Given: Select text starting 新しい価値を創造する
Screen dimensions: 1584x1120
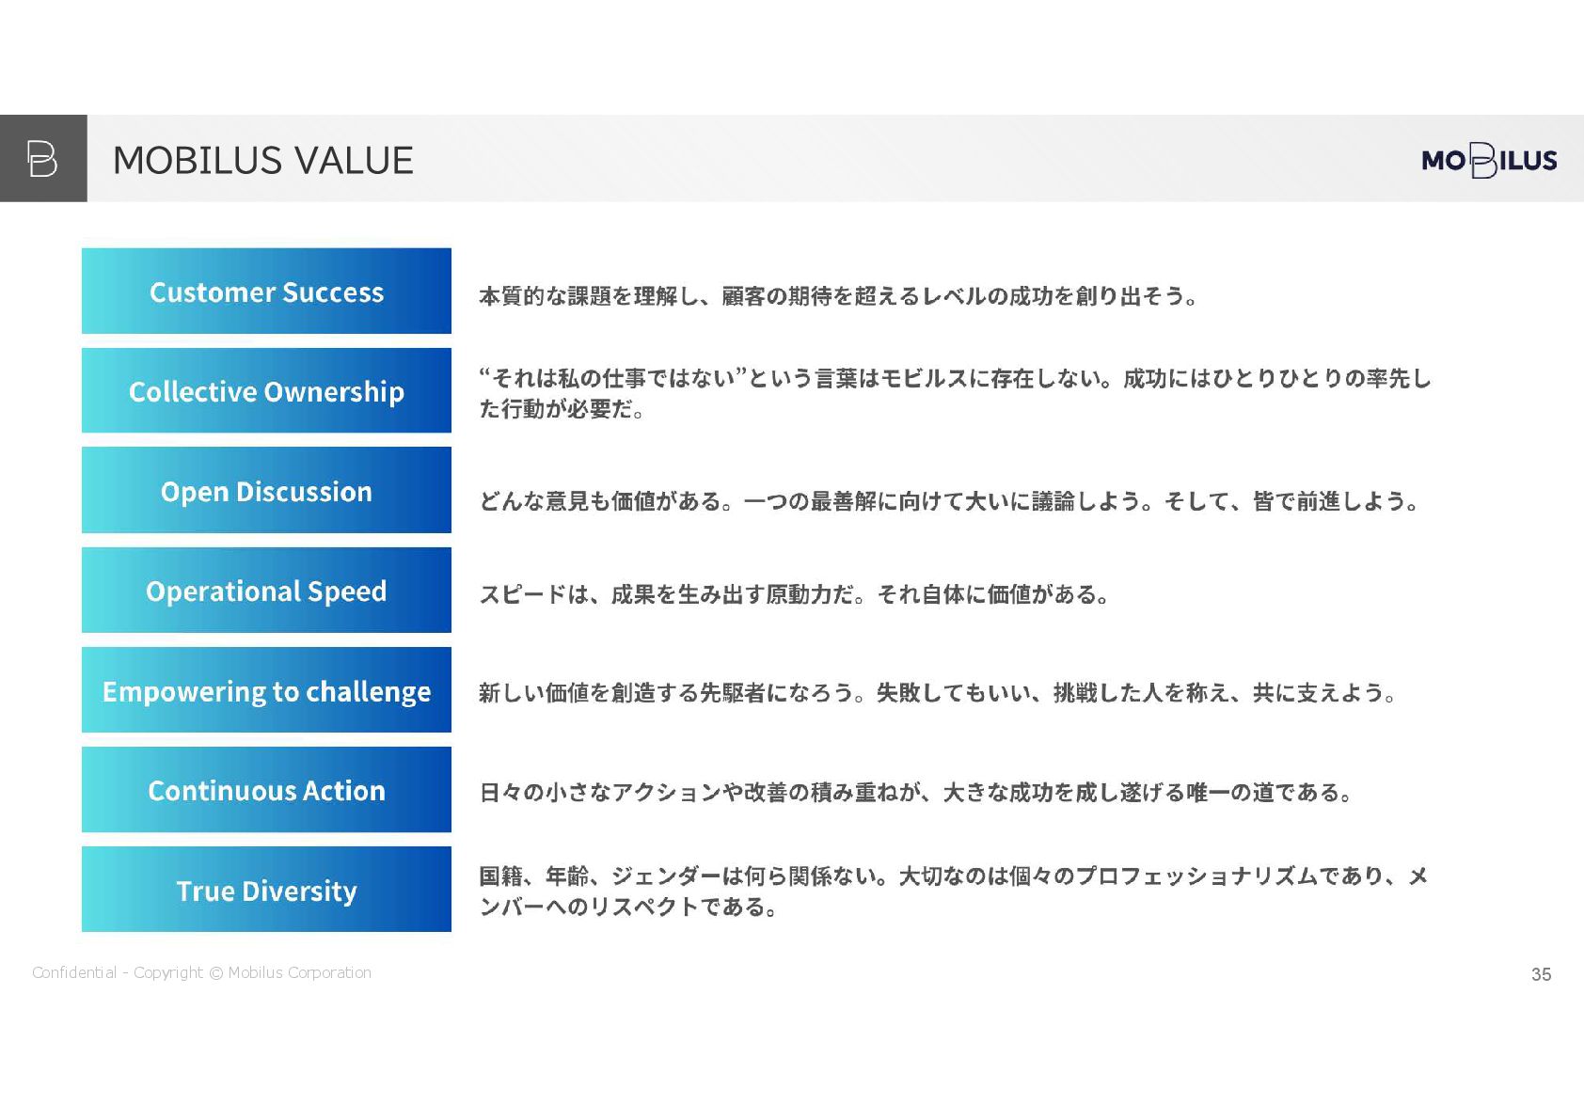Looking at the screenshot, I should (938, 693).
